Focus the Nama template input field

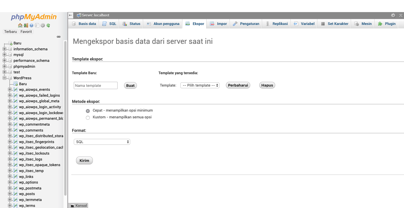96,85
